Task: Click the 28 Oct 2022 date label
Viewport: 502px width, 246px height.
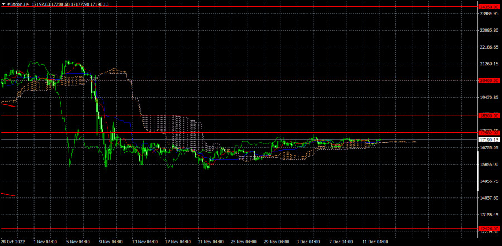Action: click(13, 242)
